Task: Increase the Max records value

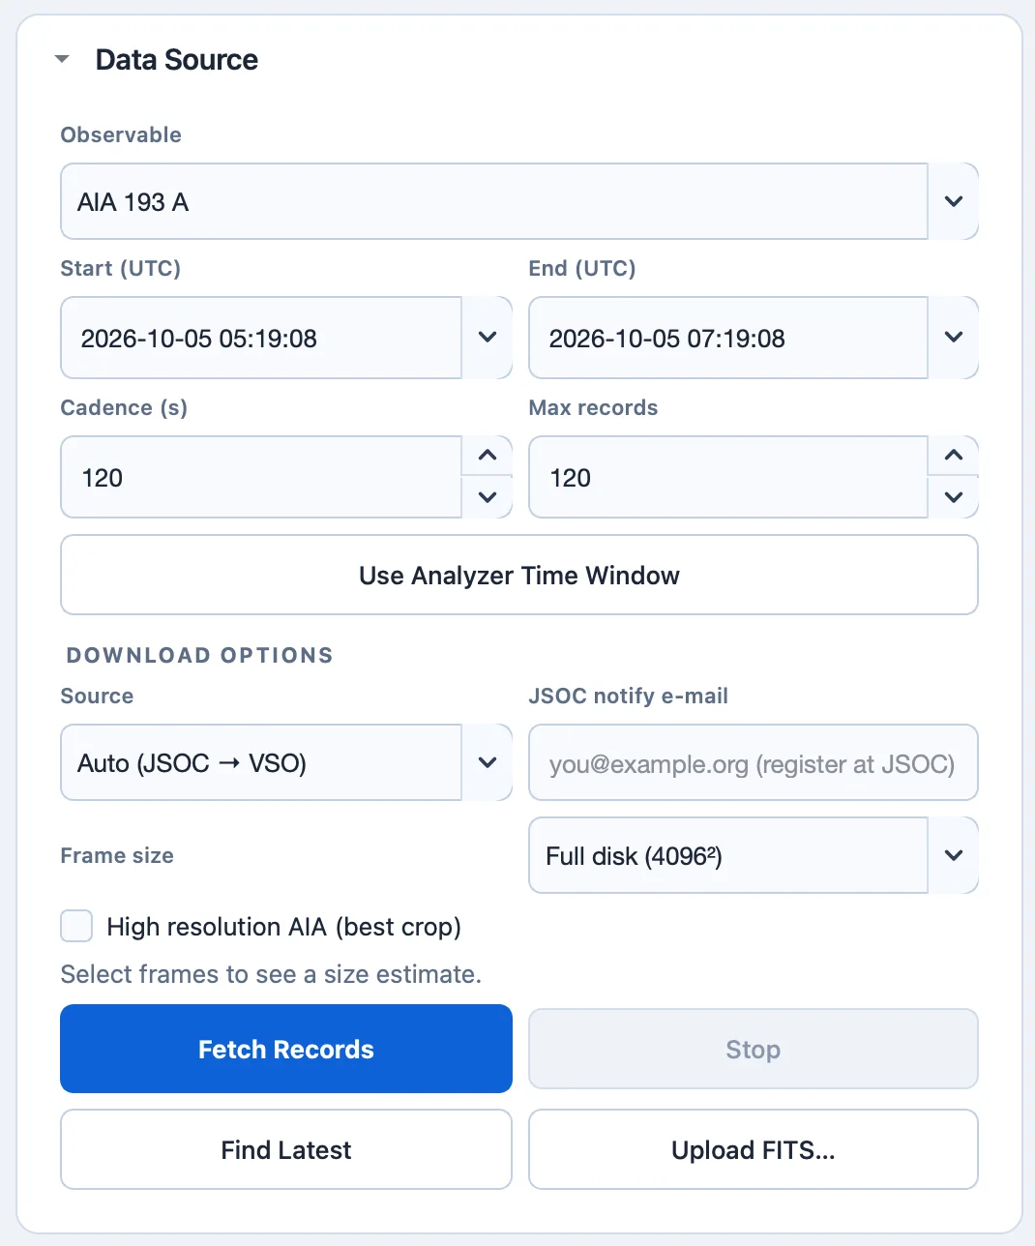Action: 954,456
